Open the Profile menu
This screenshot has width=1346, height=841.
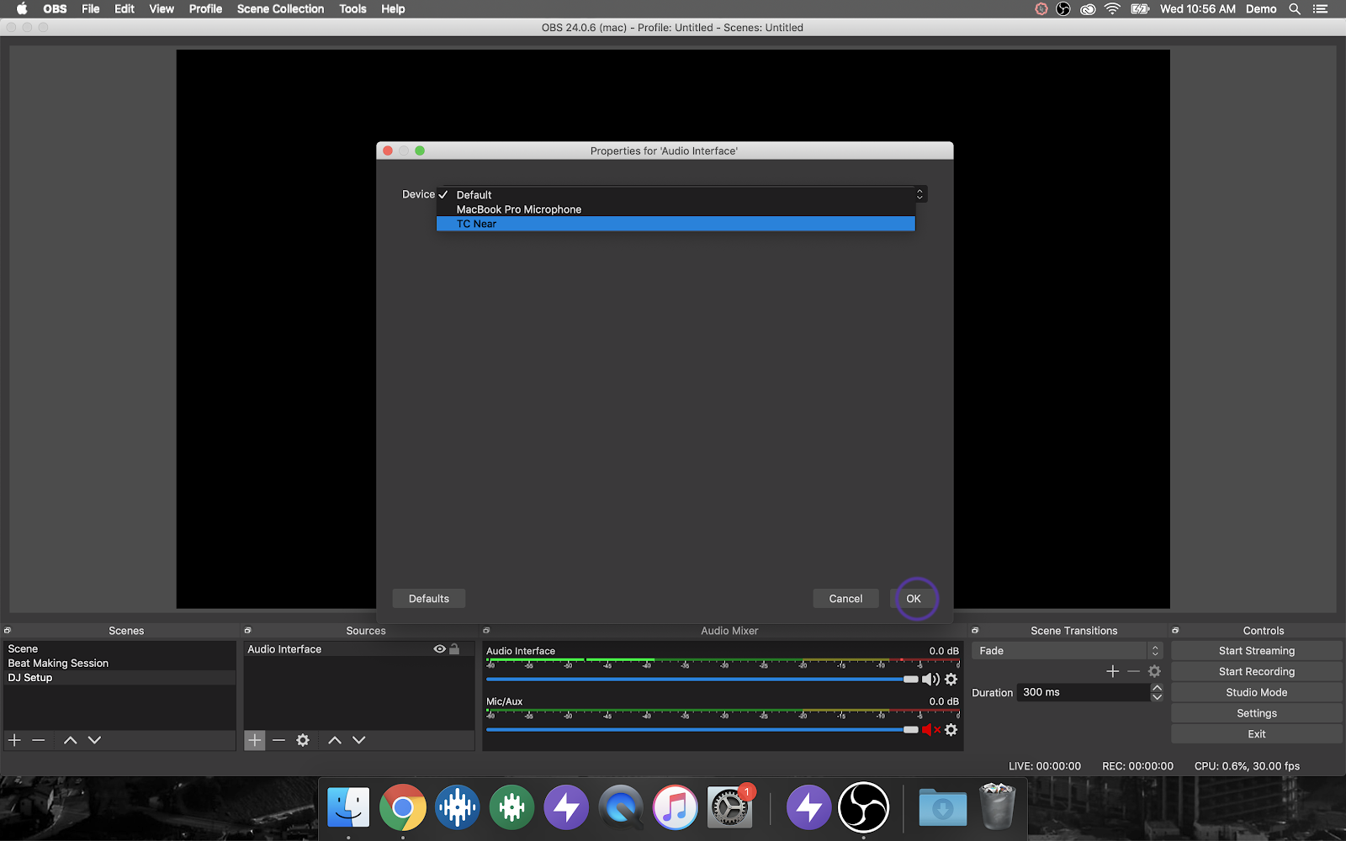point(205,9)
